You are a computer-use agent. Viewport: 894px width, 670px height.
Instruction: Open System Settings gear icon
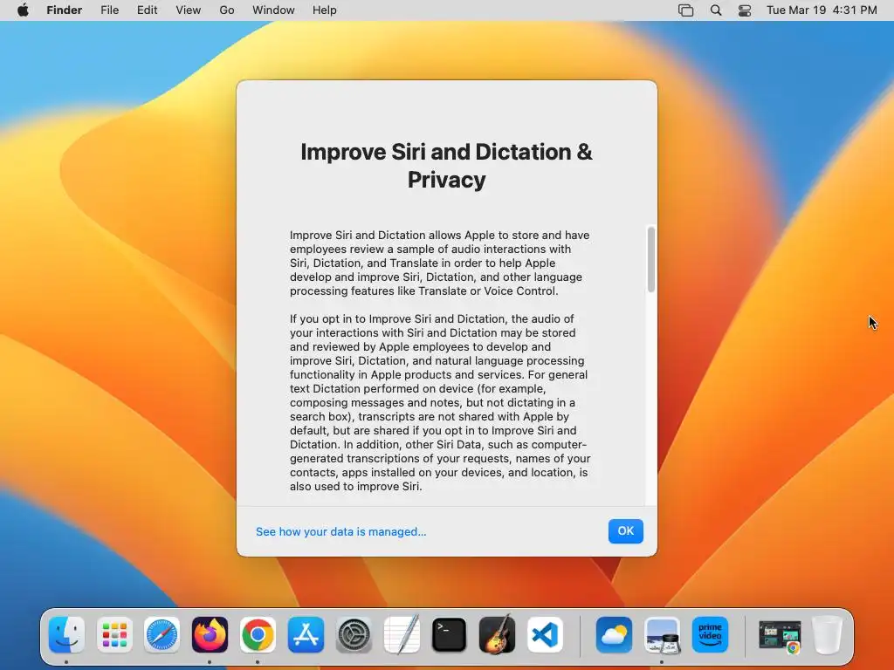pyautogui.click(x=354, y=635)
